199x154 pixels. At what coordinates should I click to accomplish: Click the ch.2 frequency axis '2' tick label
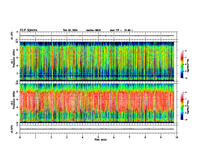pyautogui.click(x=17, y=115)
